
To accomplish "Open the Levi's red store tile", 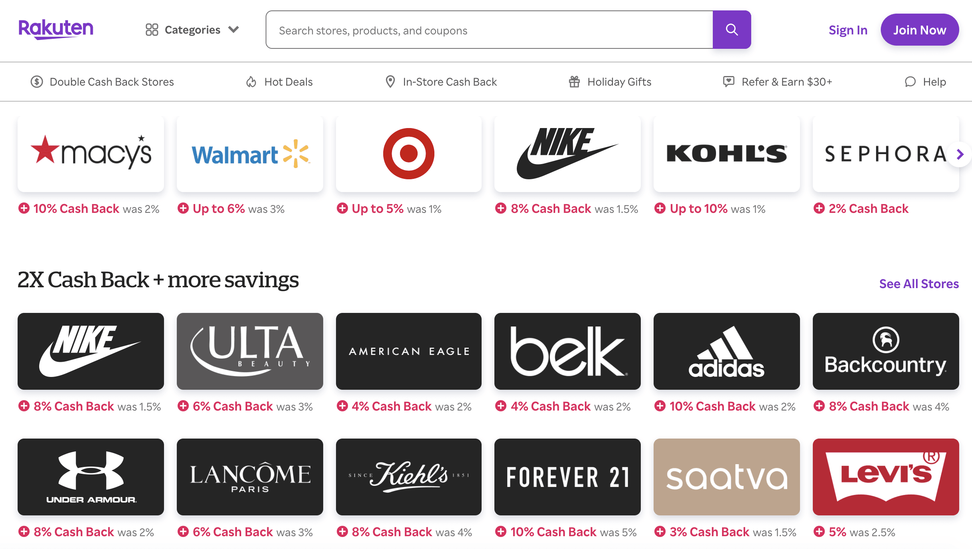I will pos(886,477).
